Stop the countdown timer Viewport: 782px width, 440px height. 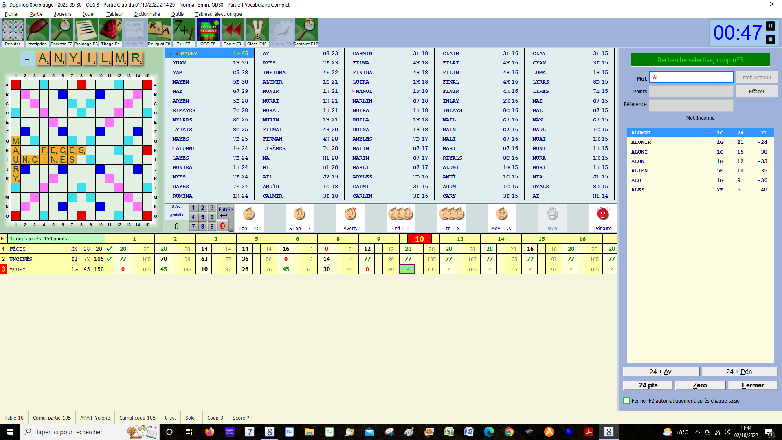click(770, 39)
